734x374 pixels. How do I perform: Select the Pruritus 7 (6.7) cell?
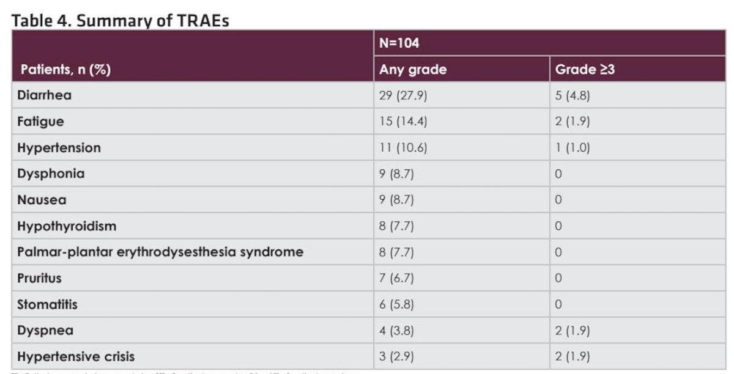396,278
